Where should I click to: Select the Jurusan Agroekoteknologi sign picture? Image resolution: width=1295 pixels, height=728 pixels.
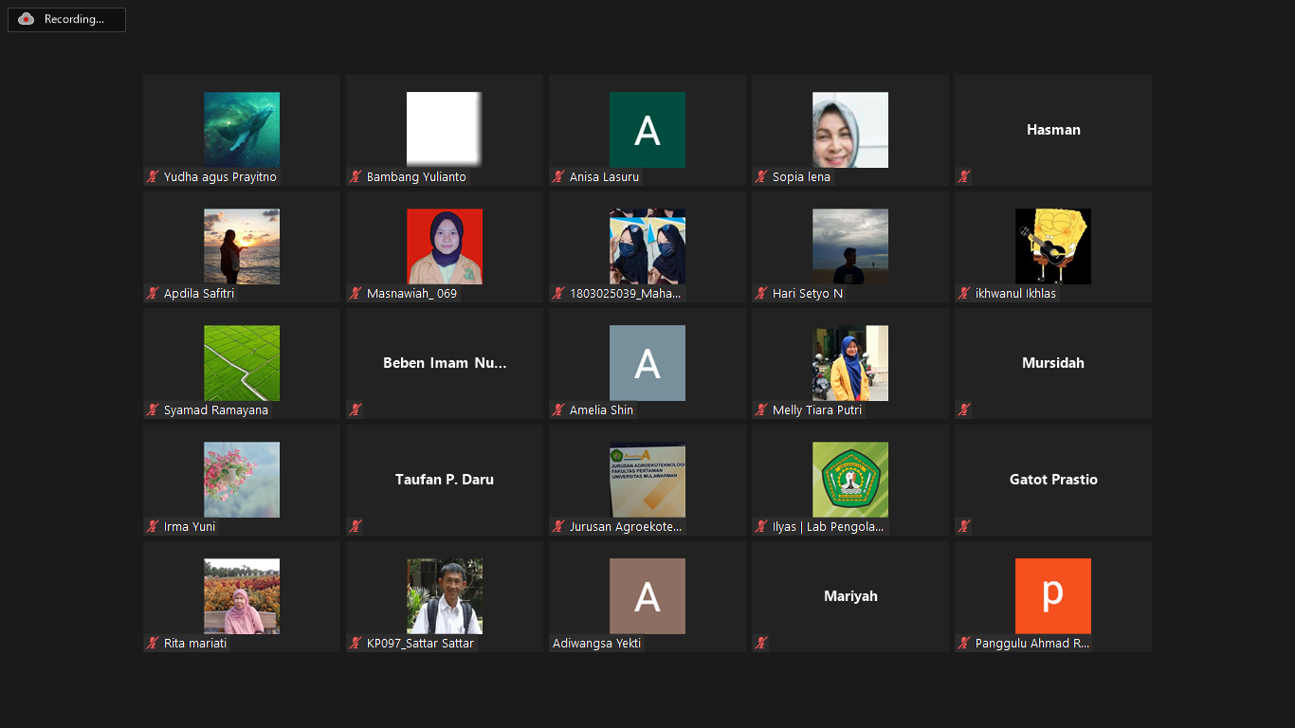(x=647, y=480)
